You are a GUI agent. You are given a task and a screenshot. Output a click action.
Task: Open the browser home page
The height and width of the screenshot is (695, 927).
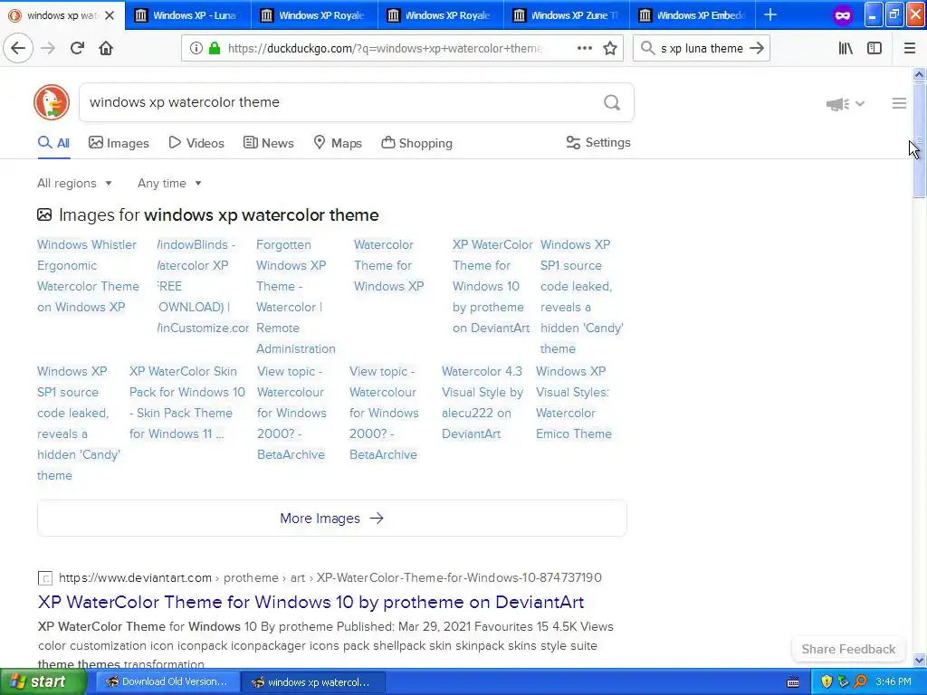106,48
